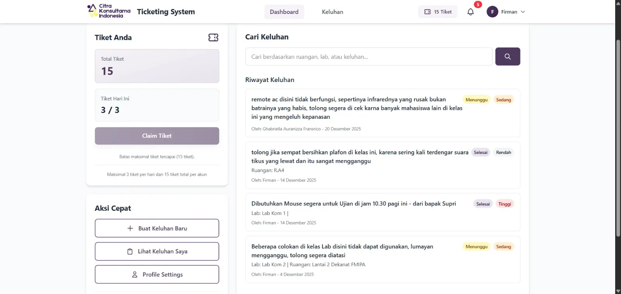Click the Ticketing System title
Screen dimensions: 621x294
[x=166, y=12]
